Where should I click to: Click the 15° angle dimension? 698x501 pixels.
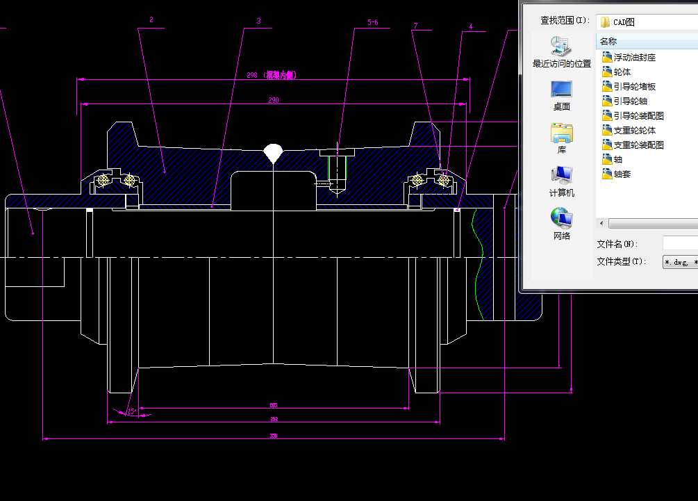pyautogui.click(x=132, y=411)
